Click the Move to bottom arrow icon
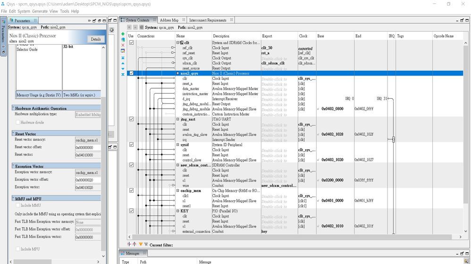The height and width of the screenshot is (264, 471). [123, 74]
